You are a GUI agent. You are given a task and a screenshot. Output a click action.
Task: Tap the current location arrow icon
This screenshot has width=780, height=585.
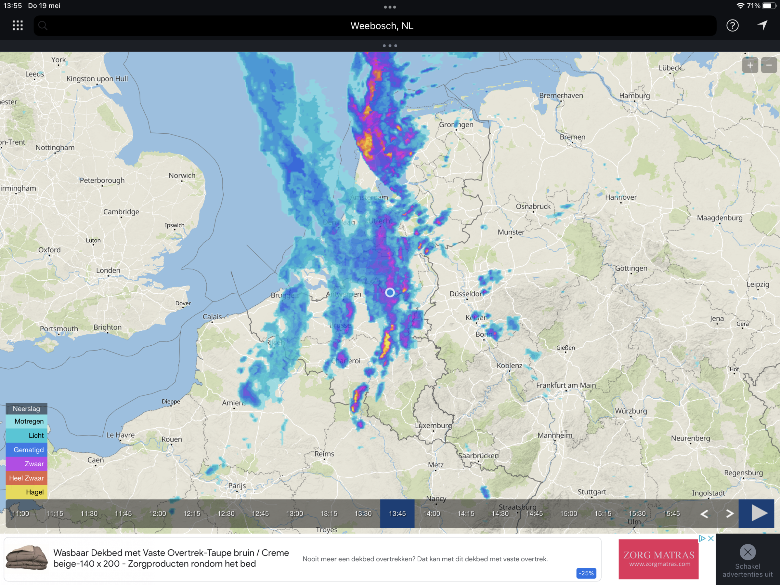coord(762,25)
